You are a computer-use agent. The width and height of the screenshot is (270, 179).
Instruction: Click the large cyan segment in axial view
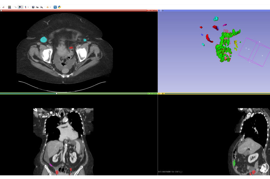point(44,39)
